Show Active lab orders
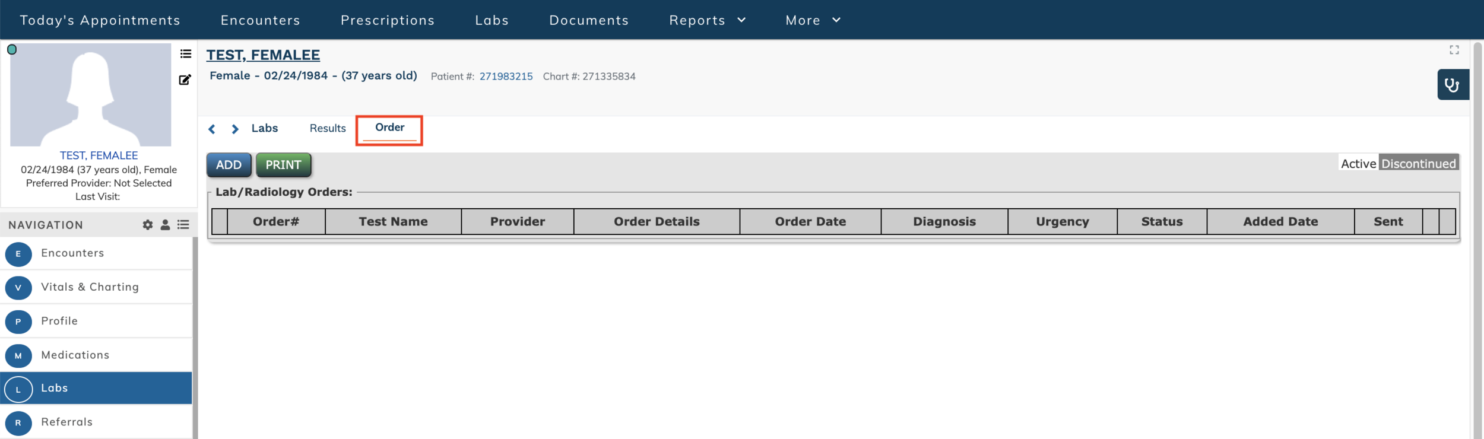The image size is (1484, 439). click(x=1358, y=164)
